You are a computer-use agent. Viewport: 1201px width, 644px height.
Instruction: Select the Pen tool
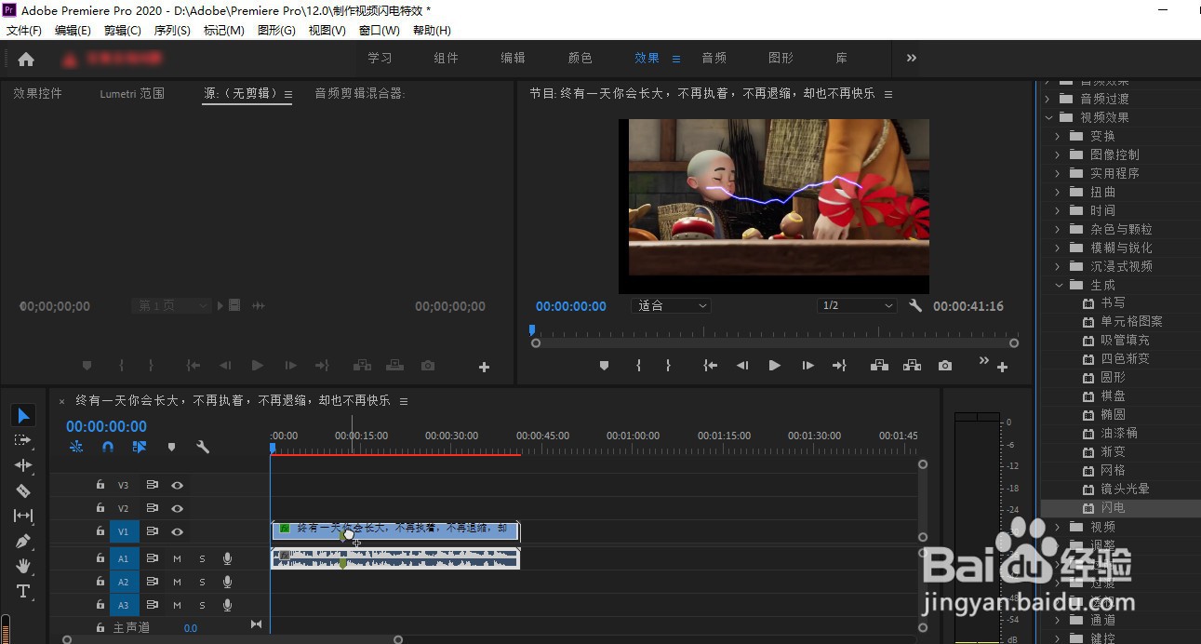tap(23, 541)
